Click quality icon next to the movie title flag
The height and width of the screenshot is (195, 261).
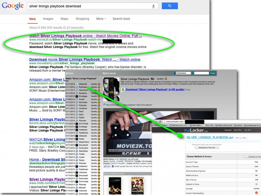coord(166,79)
